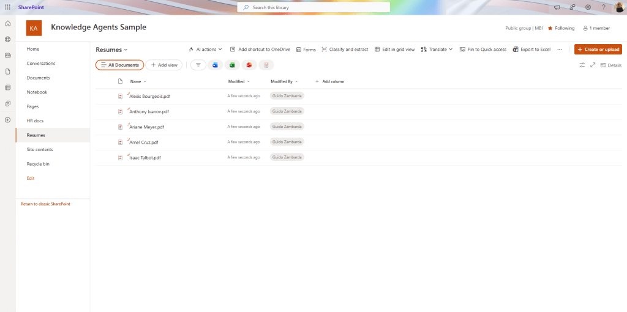Open the settings gear icon
The height and width of the screenshot is (312, 627).
point(588,7)
